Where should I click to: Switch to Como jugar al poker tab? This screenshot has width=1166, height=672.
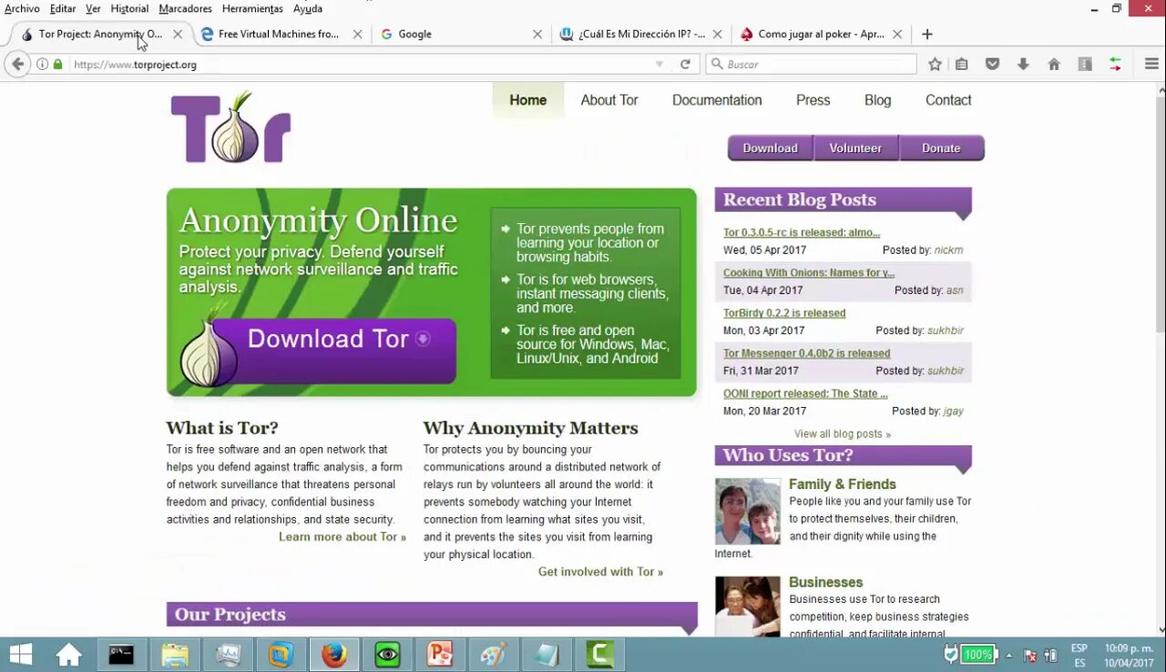pyautogui.click(x=821, y=34)
